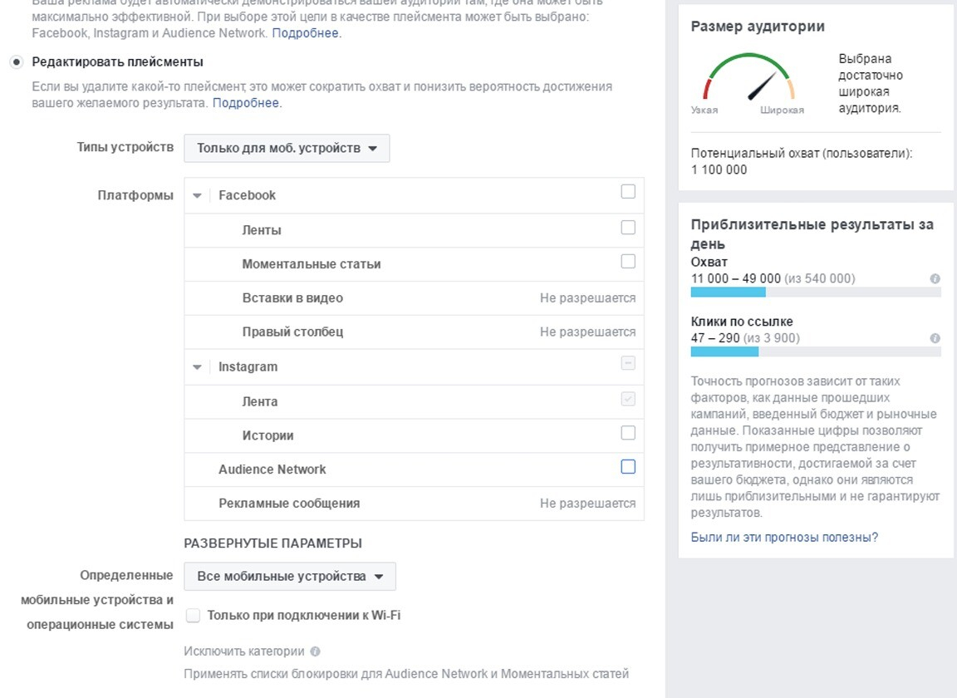Screen dimensions: 957x698
Task: Collapse the Instagram platform group arrow
Action: tap(197, 367)
